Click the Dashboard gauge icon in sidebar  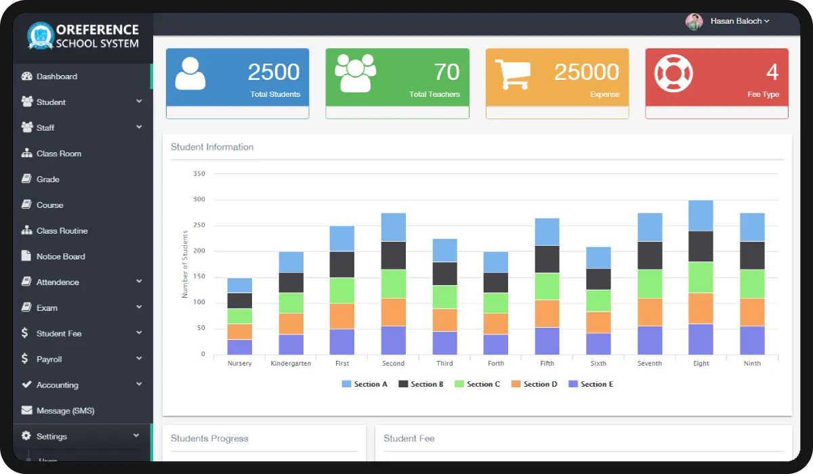coord(27,77)
